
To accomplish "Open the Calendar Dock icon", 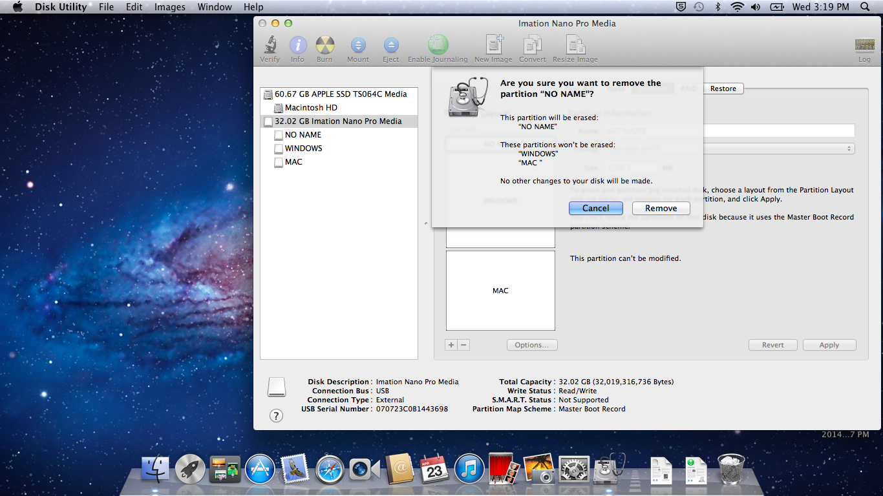I will click(434, 470).
